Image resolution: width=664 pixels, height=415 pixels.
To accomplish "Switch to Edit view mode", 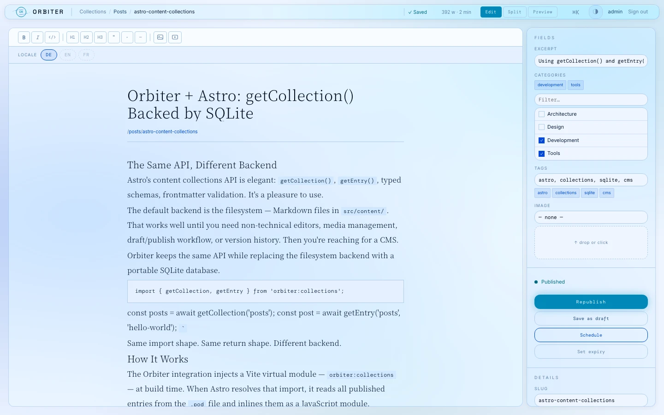I will [x=491, y=12].
